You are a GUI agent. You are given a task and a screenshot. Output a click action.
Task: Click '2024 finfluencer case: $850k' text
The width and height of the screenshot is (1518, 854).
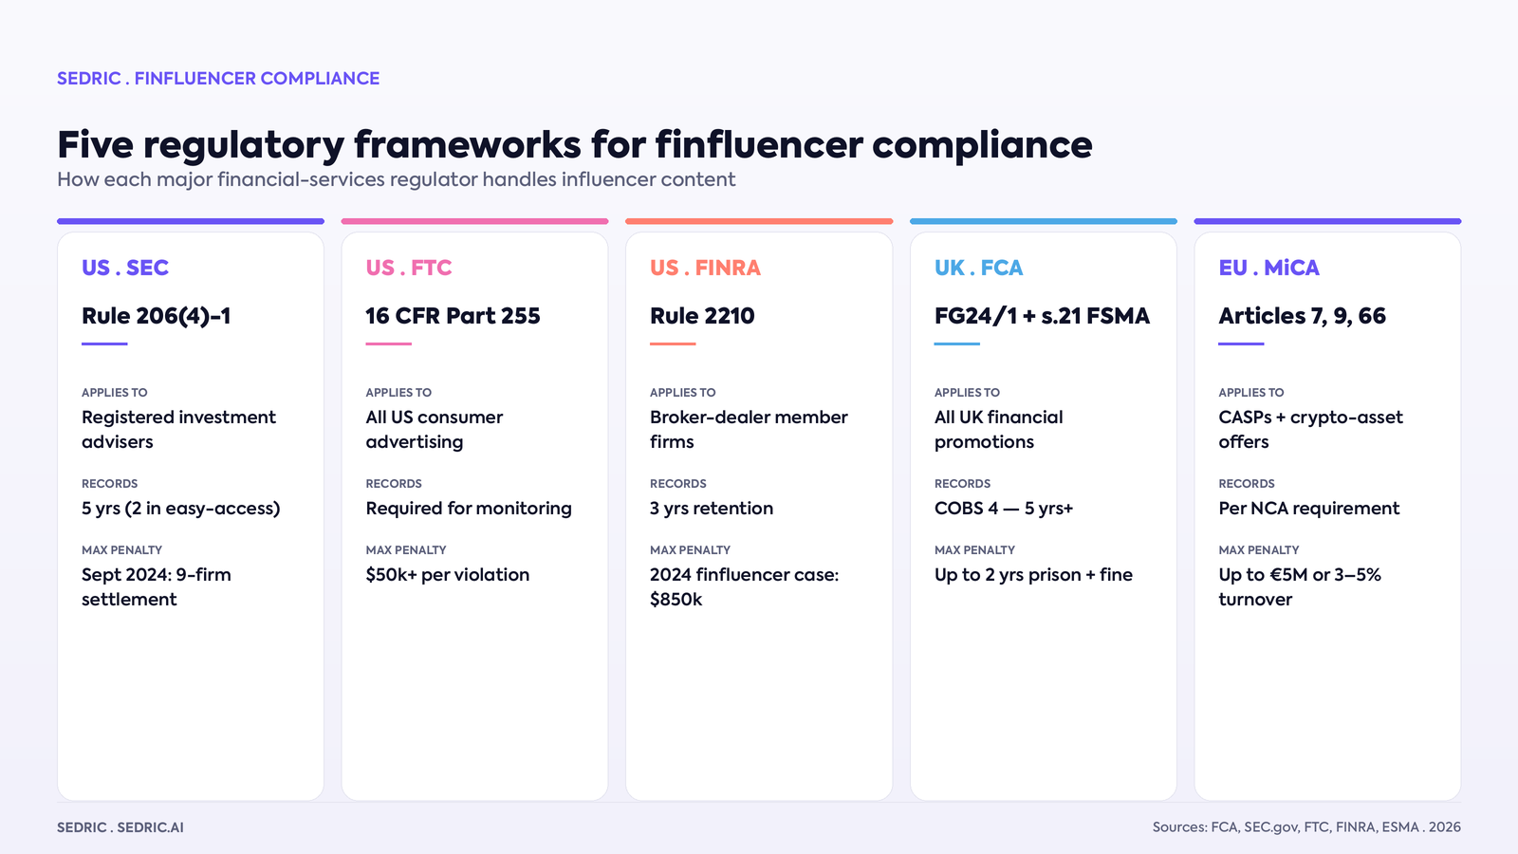pos(745,586)
